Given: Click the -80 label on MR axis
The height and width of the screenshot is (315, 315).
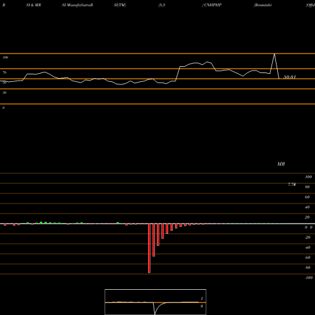Looking at the screenshot, I should 307,268.
